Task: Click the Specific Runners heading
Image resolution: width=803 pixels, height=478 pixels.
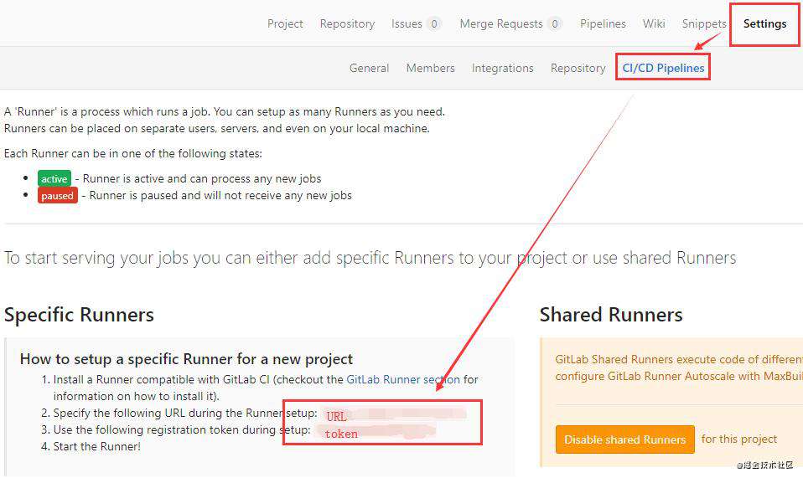Action: pyautogui.click(x=79, y=315)
